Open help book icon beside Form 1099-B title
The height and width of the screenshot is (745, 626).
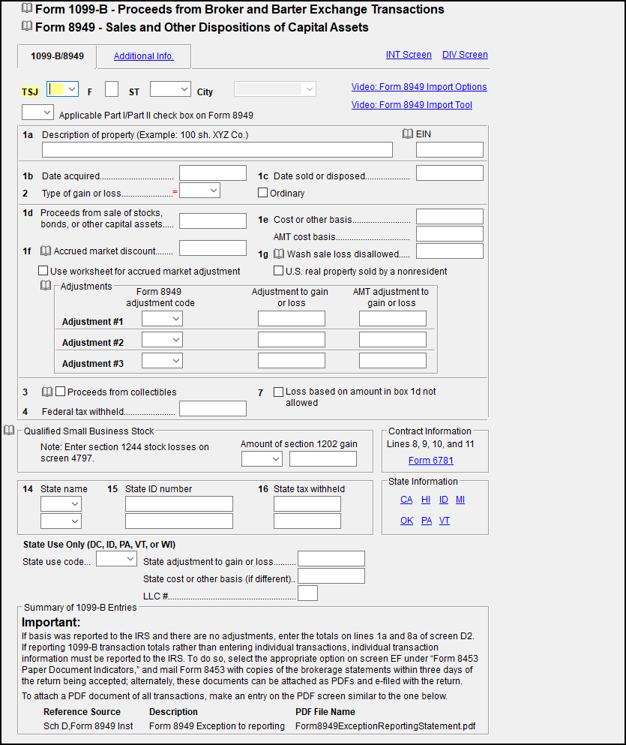27,8
